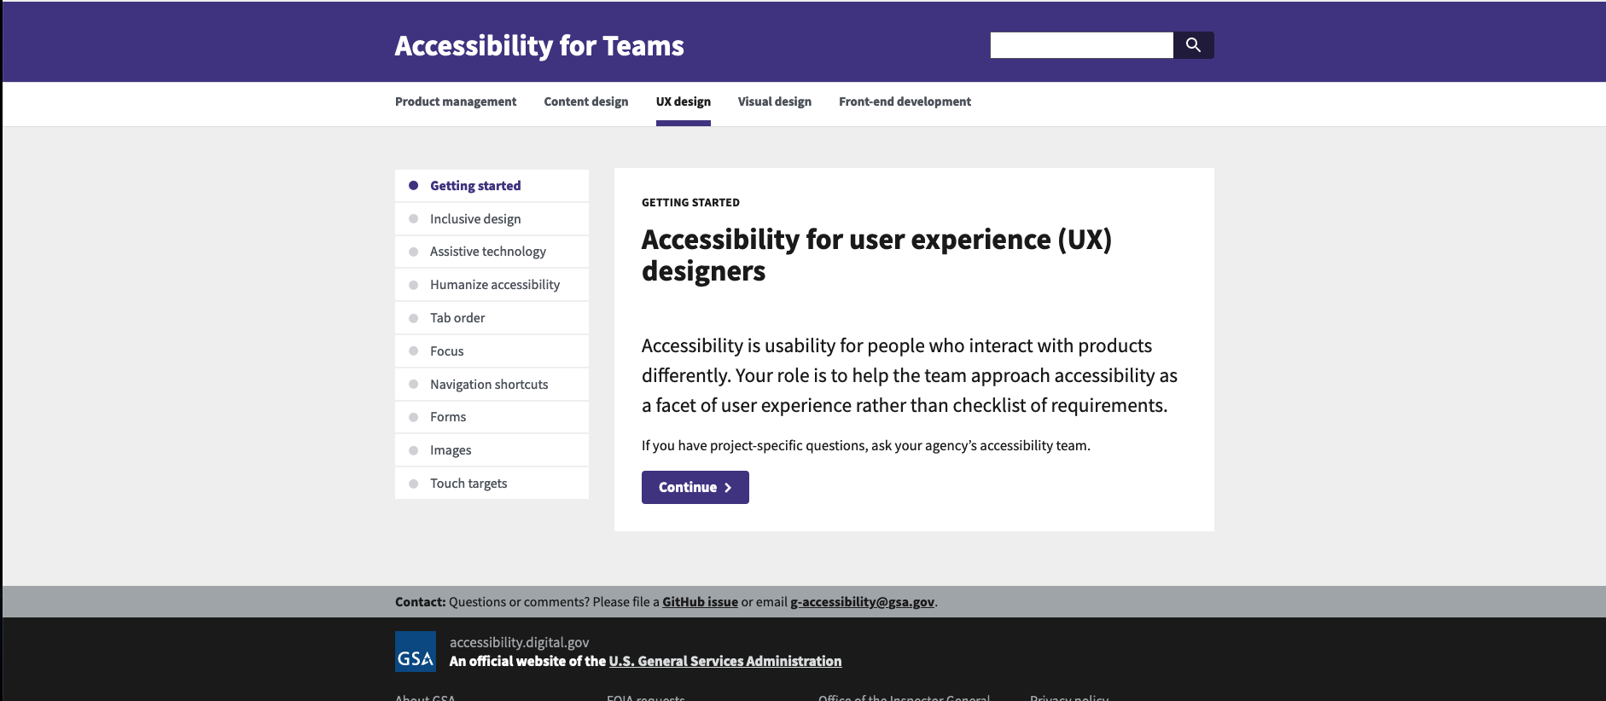Click the g-accessibility@gsa.gov email link
1606x701 pixels.
[862, 602]
